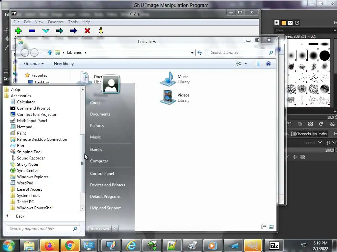Click the clock and date in system tray
337x252 pixels.
[x=321, y=246]
